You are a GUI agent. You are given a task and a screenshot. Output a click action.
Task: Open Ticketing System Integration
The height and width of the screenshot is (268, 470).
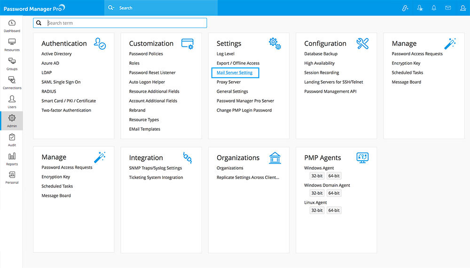coord(156,178)
